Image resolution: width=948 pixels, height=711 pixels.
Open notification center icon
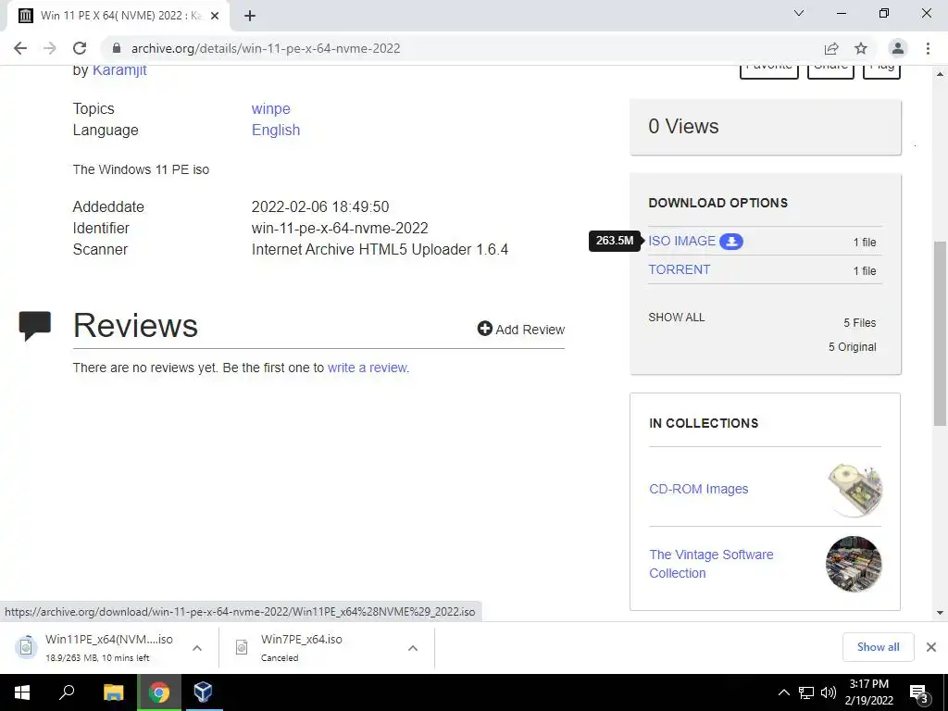[918, 692]
